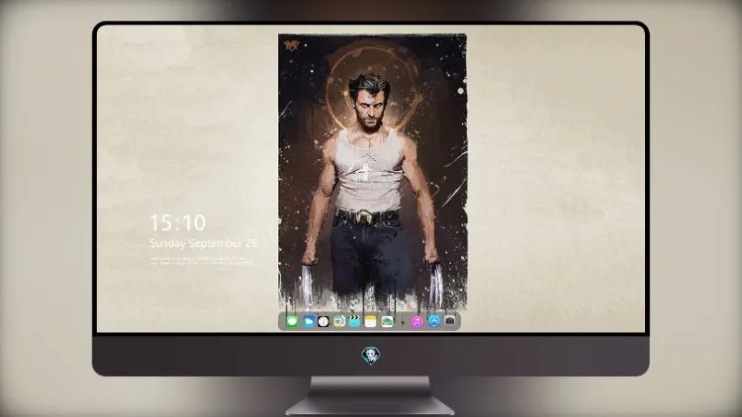Open the Weather app in the dock
This screenshot has height=417, width=742.
tap(309, 321)
